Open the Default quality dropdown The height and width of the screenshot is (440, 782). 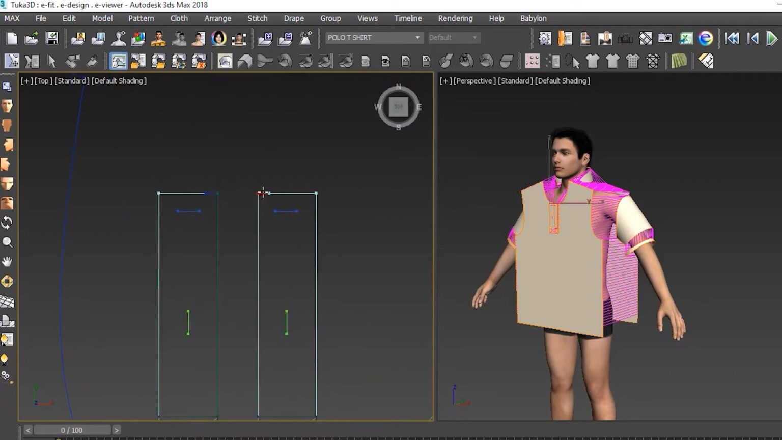pos(474,38)
